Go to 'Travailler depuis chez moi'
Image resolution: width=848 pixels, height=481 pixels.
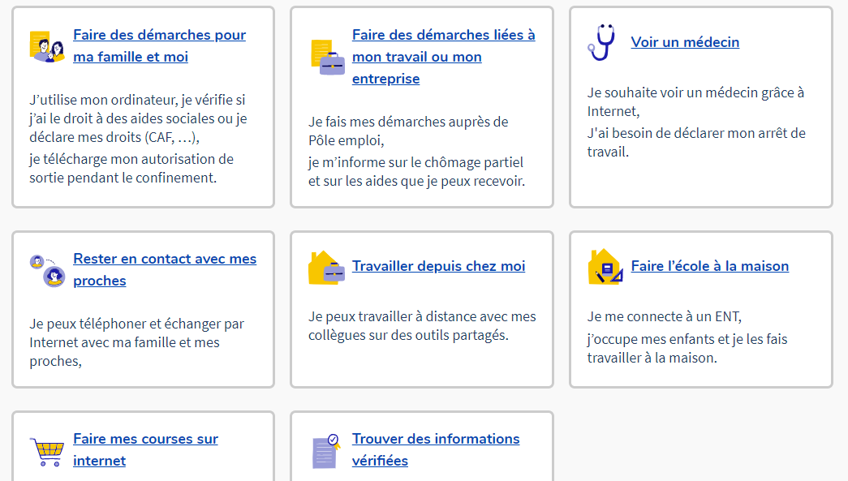[x=438, y=266]
